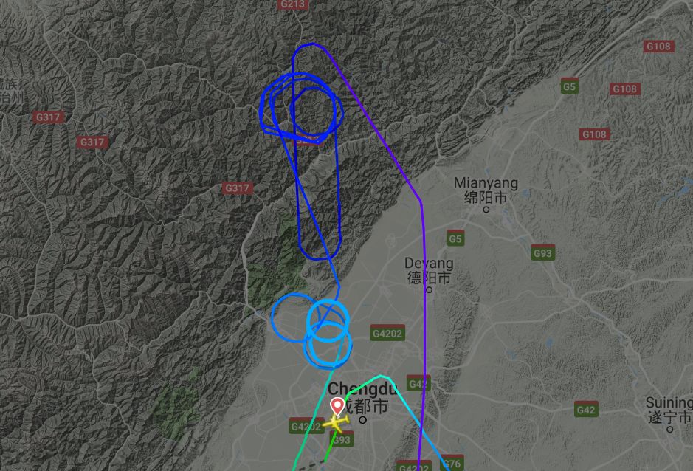
Task: Click the G4202 highway shield north of Chengdu
Action: click(387, 333)
